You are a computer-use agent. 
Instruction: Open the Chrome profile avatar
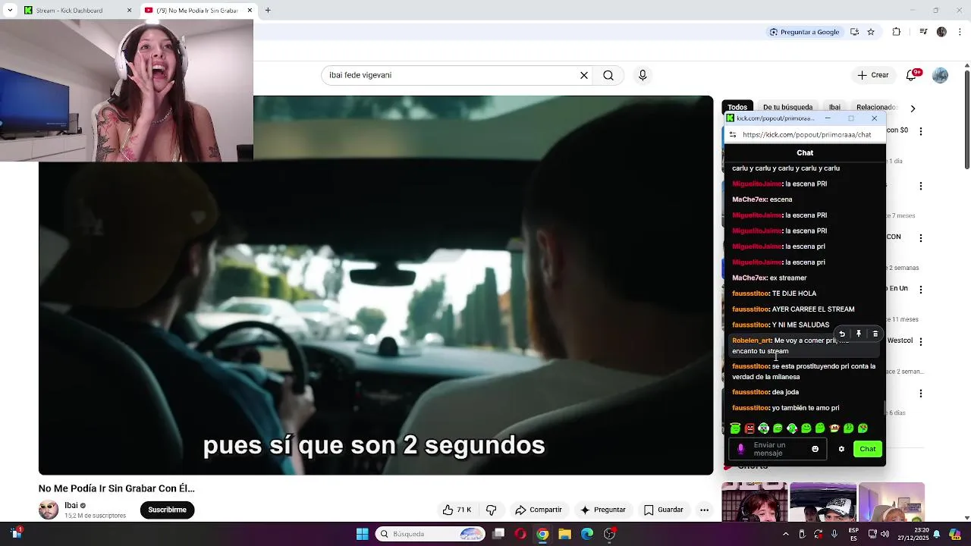pyautogui.click(x=941, y=32)
